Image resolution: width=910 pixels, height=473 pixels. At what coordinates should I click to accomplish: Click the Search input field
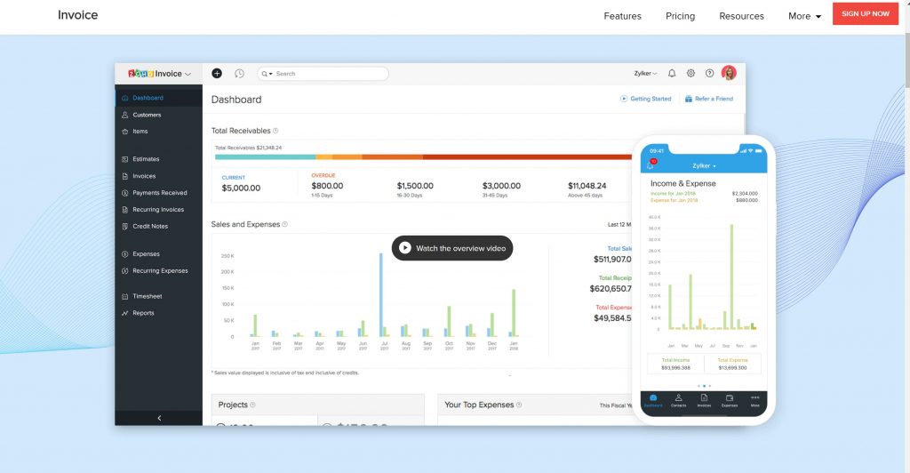pyautogui.click(x=323, y=74)
